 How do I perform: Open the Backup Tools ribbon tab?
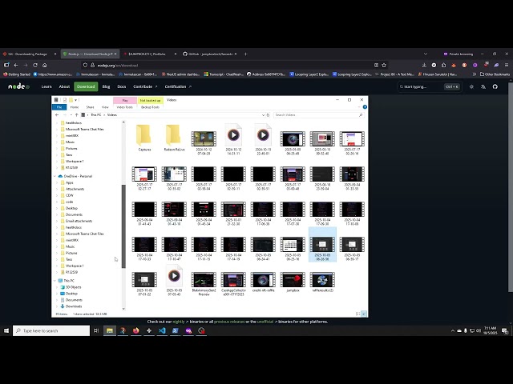point(150,107)
